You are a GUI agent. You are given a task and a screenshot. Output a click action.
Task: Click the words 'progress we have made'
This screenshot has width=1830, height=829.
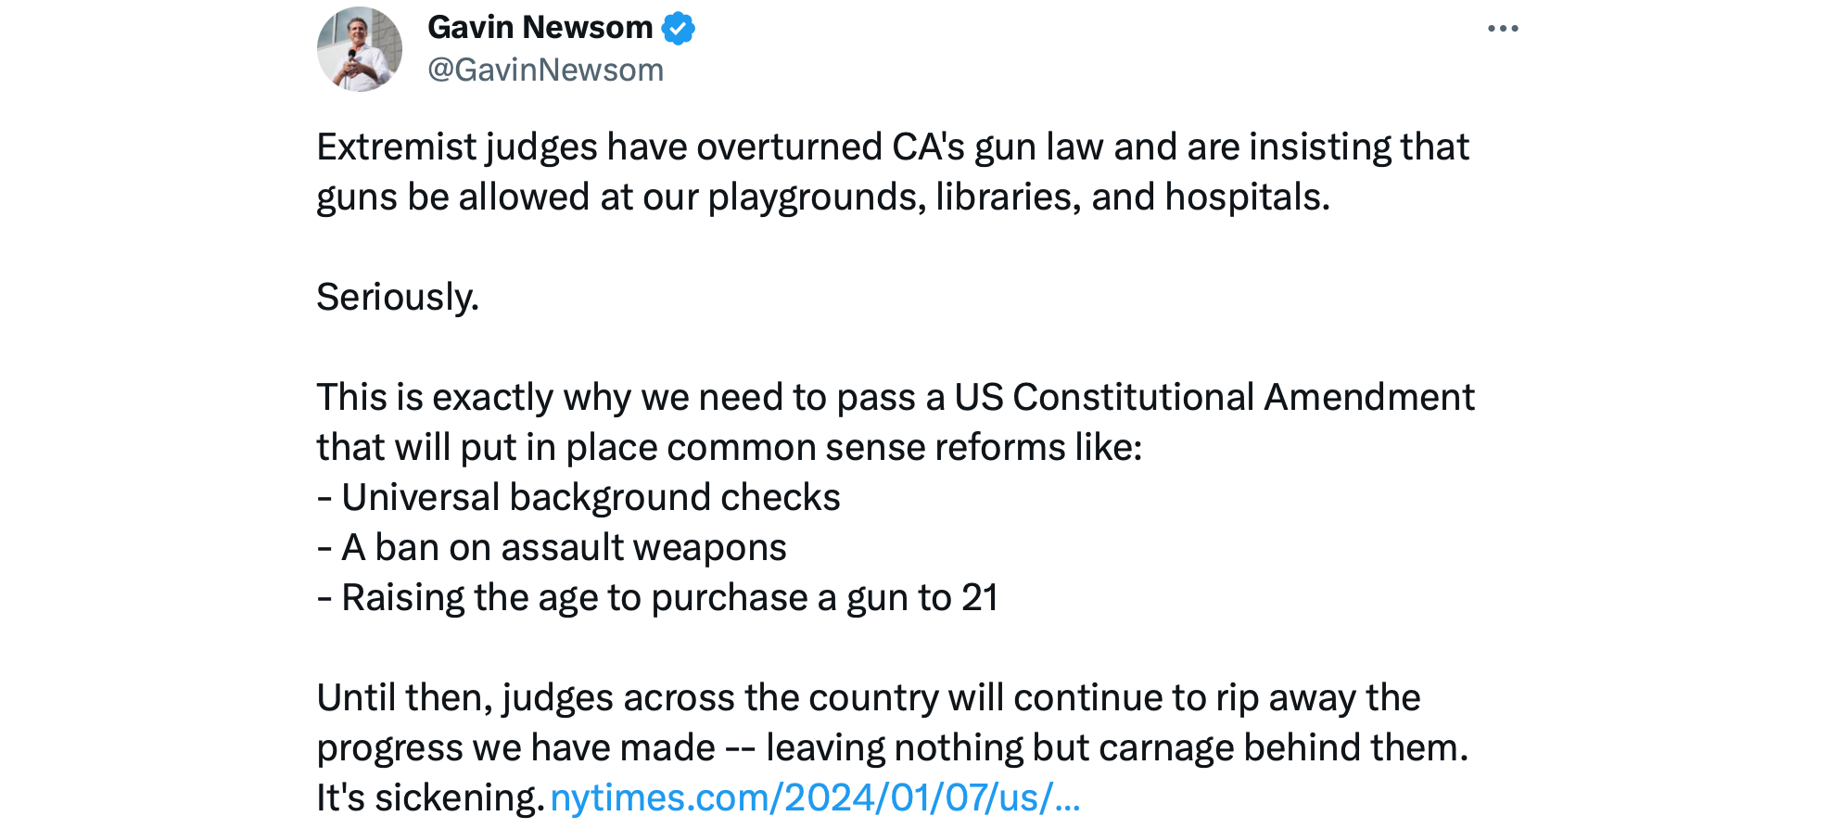click(x=515, y=748)
